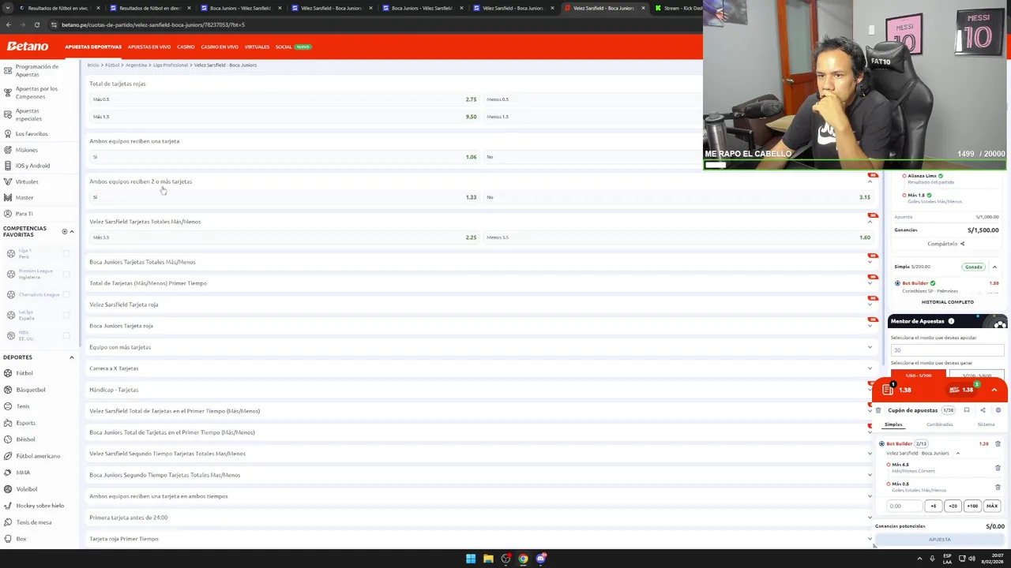Open Apuestas Deportivas menu
1011x568 pixels.
93,47
